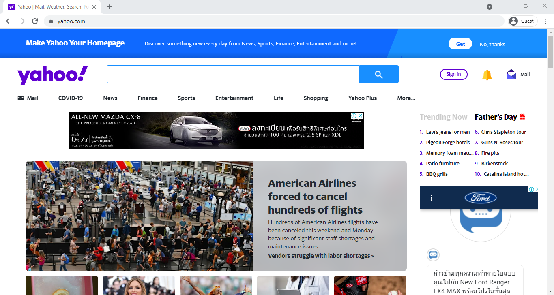Select the Father's Day tab
The height and width of the screenshot is (295, 554).
click(x=496, y=117)
